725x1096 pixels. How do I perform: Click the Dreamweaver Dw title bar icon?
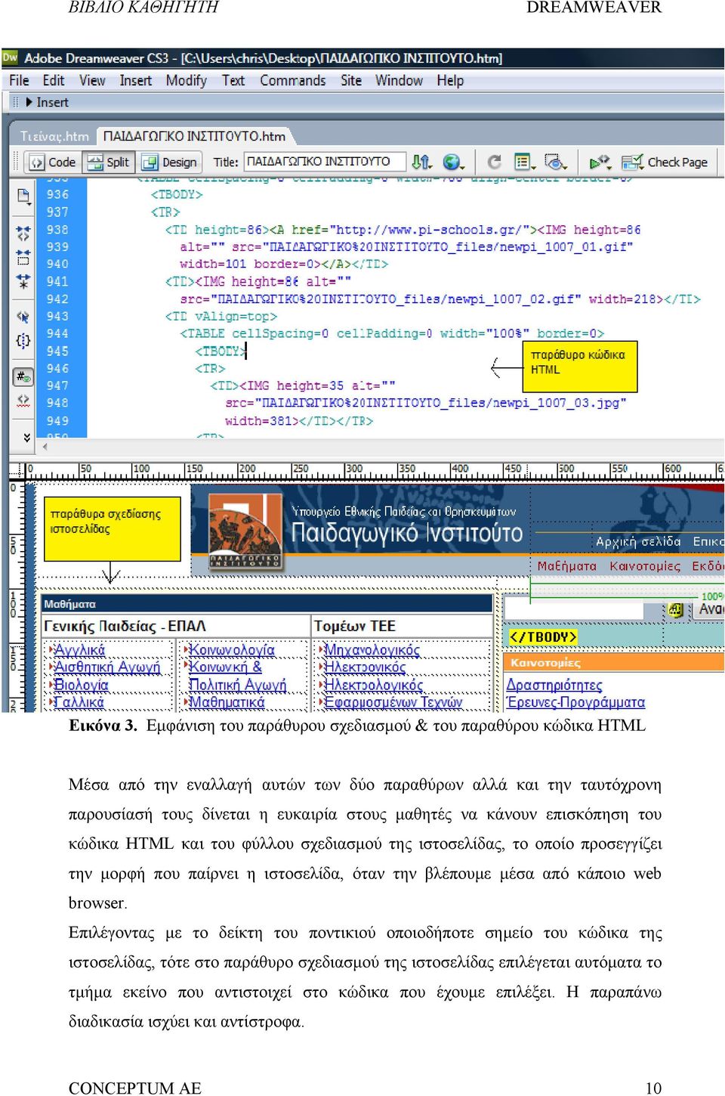coord(10,57)
